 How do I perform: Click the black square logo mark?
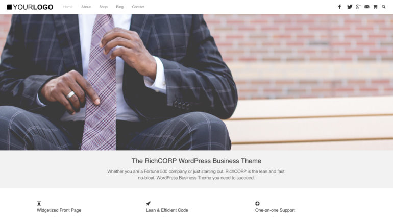click(x=9, y=7)
